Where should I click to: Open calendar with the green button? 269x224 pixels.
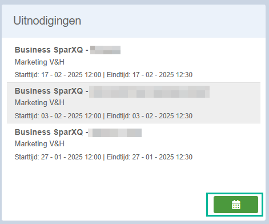click(x=236, y=205)
